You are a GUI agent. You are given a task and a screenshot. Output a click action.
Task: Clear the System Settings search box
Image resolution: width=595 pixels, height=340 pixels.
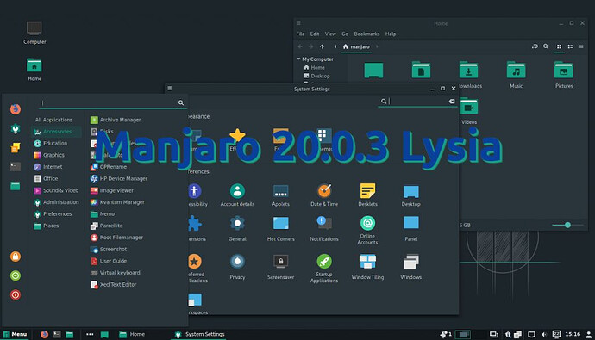coord(452,101)
